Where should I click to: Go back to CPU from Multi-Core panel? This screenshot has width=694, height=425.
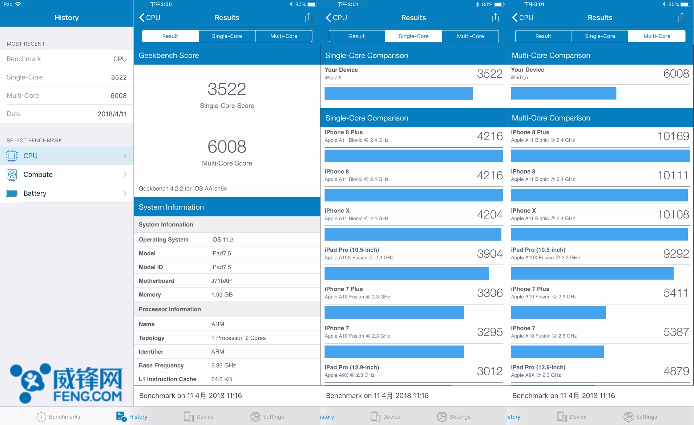click(x=523, y=18)
